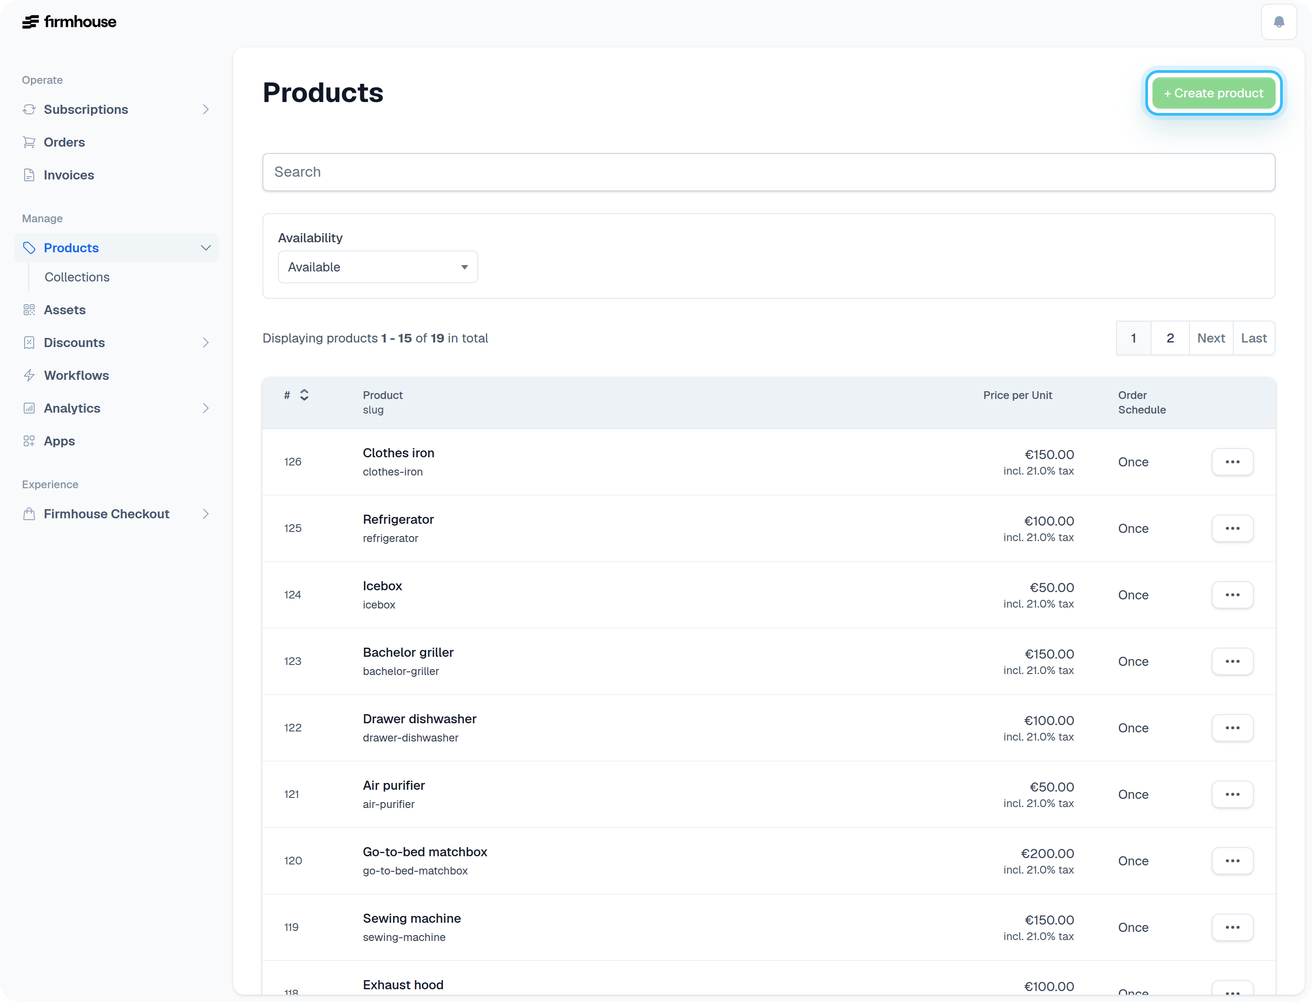The width and height of the screenshot is (1312, 1002).
Task: Go to page 2 of products
Action: pos(1170,338)
